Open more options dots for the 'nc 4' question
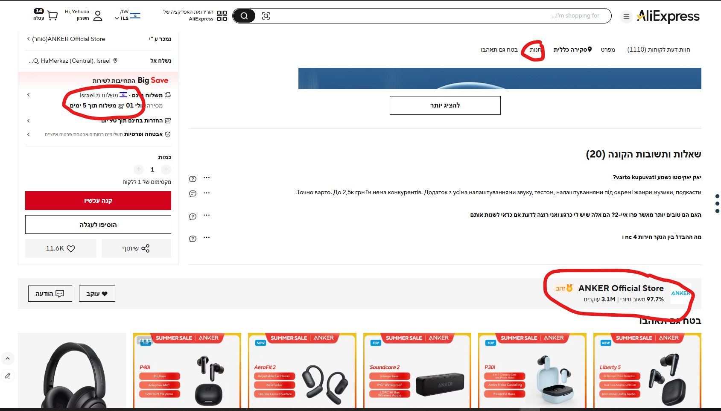 coord(207,237)
